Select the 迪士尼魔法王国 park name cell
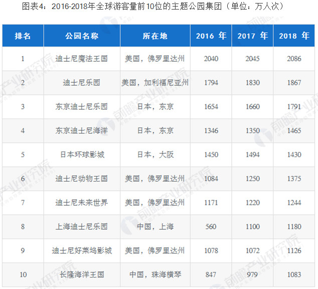318x289 pixels. pyautogui.click(x=82, y=59)
